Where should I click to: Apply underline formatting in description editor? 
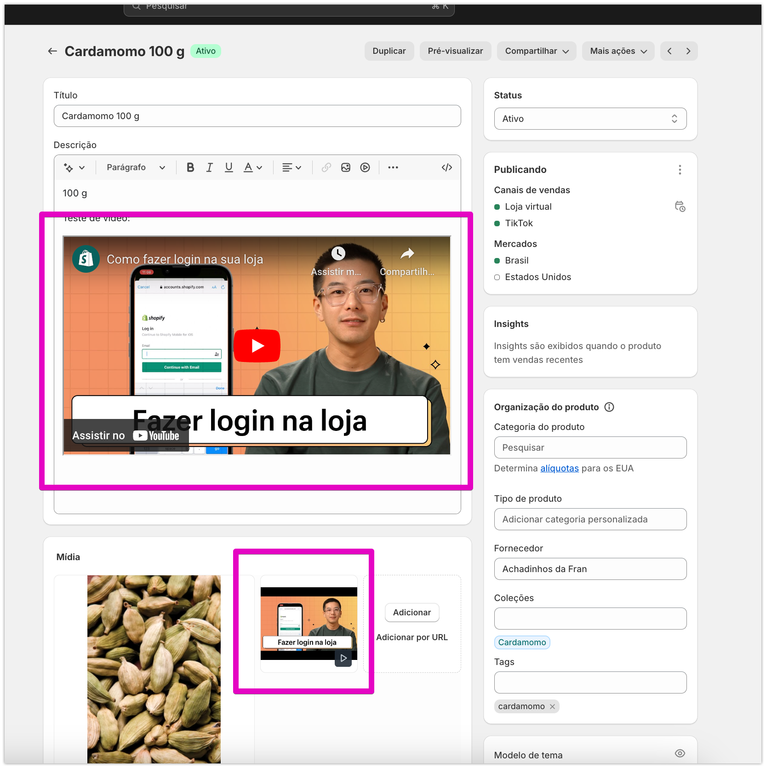(x=229, y=167)
